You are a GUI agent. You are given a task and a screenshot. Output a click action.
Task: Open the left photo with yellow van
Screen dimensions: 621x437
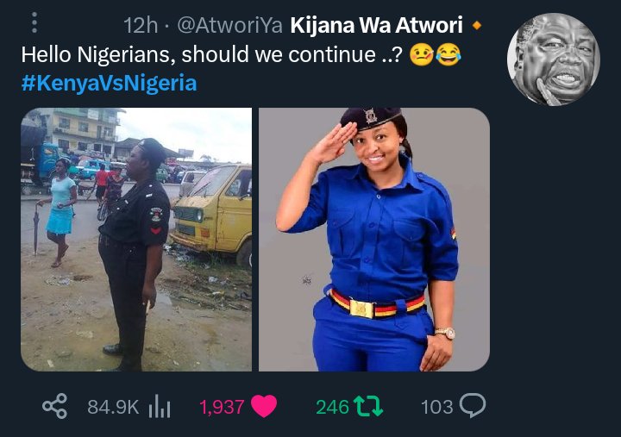[136, 240]
